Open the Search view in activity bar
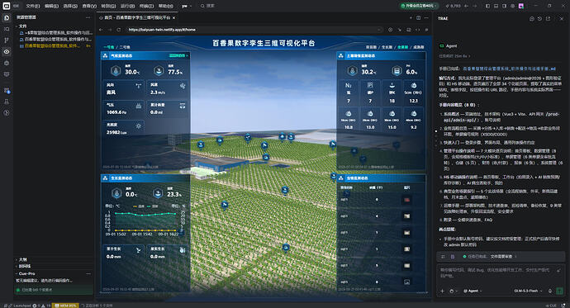Viewport: 570px width, 308px height. 6,29
